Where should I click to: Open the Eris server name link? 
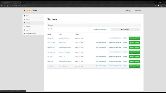pos(50,38)
